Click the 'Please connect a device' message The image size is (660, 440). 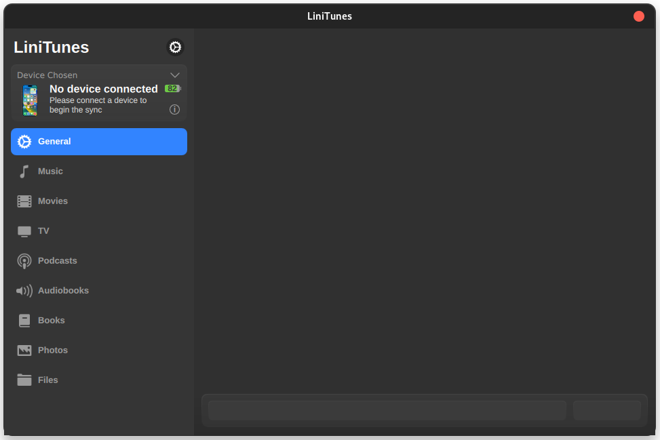click(98, 105)
